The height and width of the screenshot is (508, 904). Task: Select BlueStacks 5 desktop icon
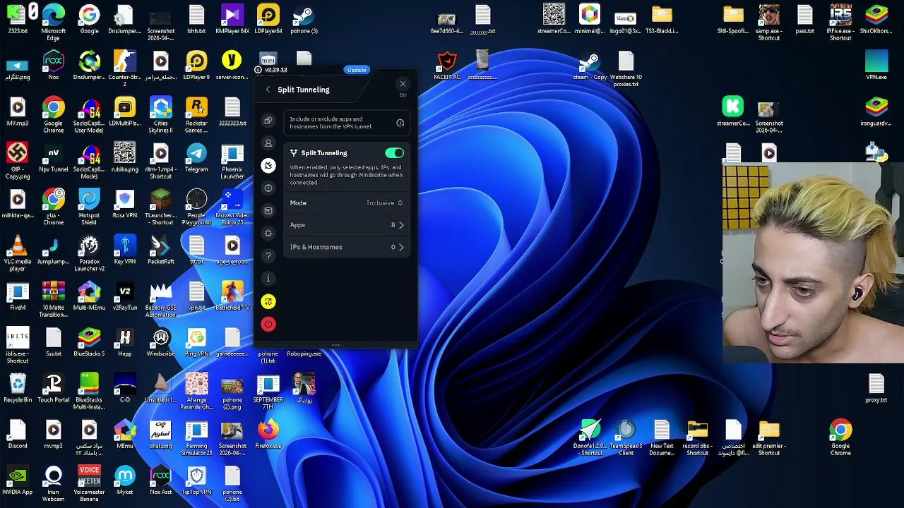89,341
